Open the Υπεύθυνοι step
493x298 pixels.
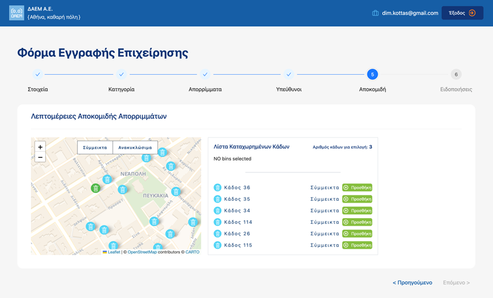(x=289, y=75)
